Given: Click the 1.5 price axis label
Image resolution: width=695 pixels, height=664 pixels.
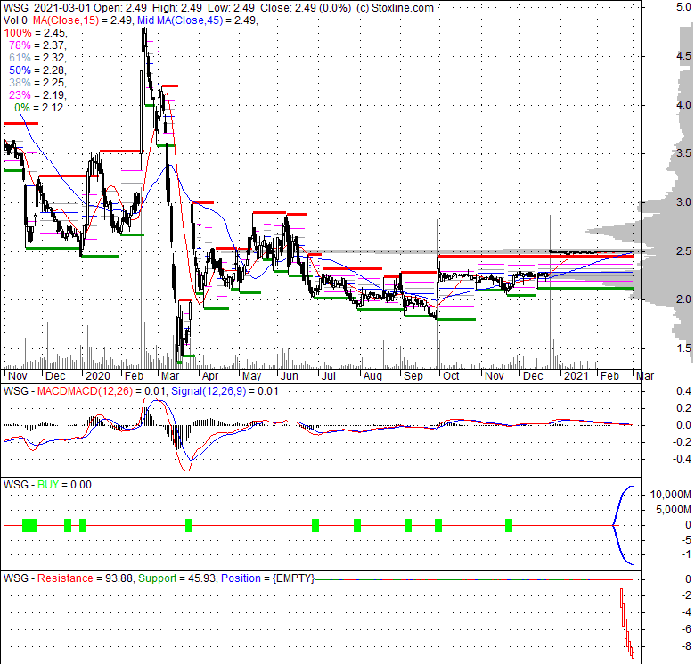Looking at the screenshot, I should (x=684, y=348).
